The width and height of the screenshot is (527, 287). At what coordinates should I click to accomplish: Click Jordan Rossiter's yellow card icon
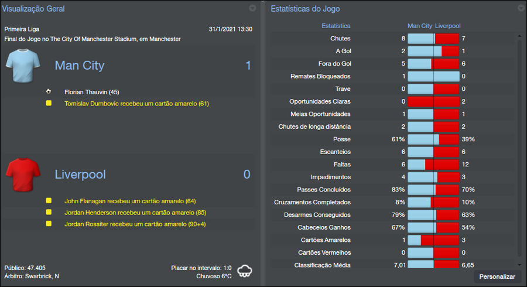(49, 224)
